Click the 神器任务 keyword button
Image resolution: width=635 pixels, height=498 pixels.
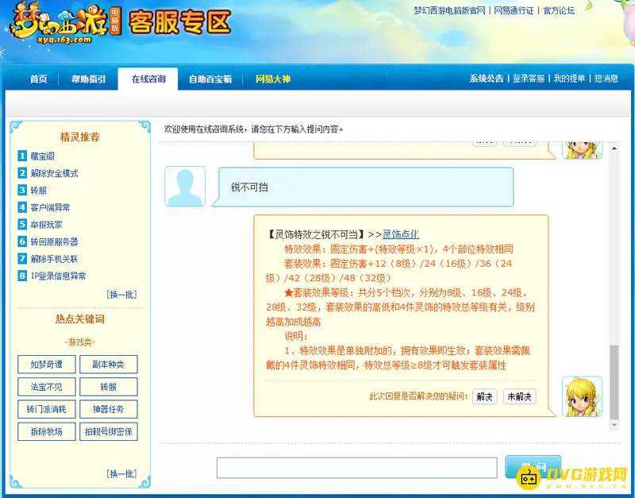click(x=109, y=409)
